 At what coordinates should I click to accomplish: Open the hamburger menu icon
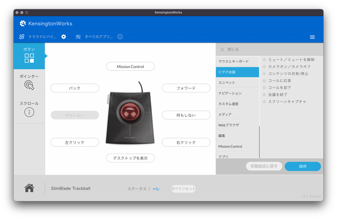tap(312, 37)
